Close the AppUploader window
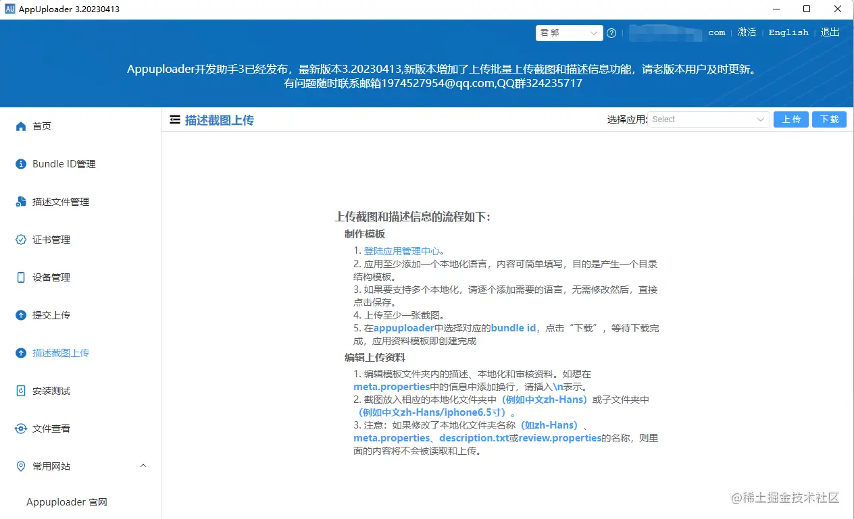854x519 pixels. point(838,9)
